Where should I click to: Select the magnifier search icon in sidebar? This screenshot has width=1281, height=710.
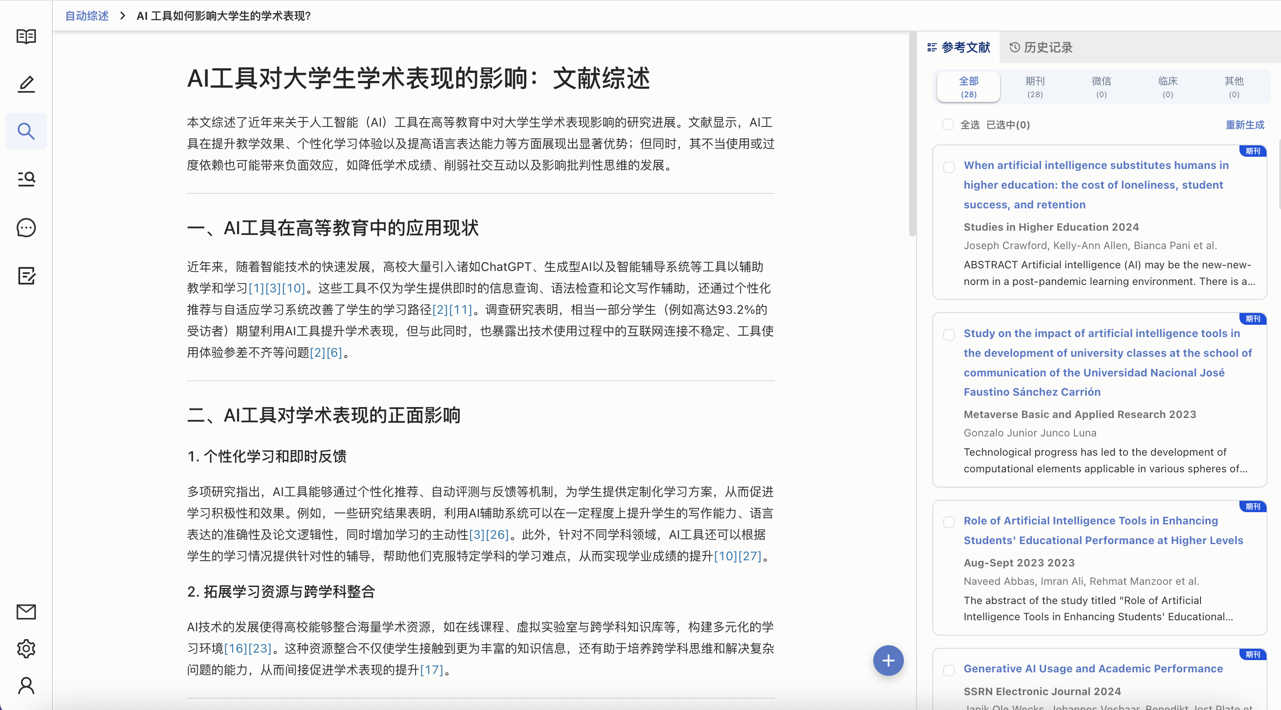[x=26, y=131]
